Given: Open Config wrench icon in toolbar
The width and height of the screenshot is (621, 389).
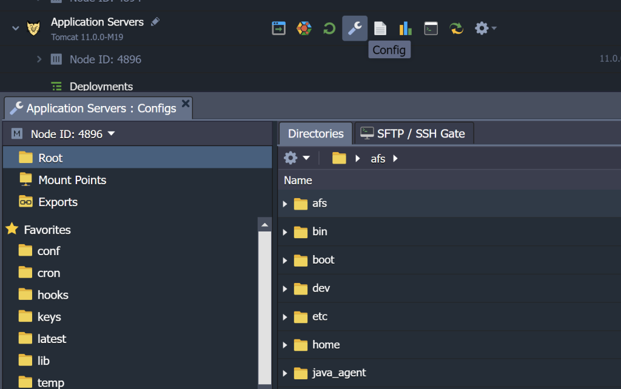Looking at the screenshot, I should coord(355,28).
